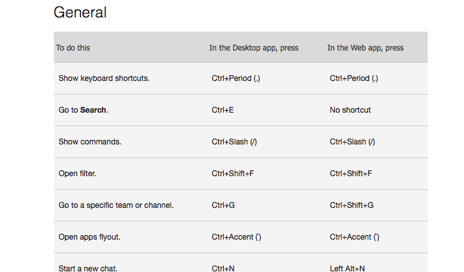
Task: Click 'Go to a specific team or channel.'
Action: click(116, 205)
